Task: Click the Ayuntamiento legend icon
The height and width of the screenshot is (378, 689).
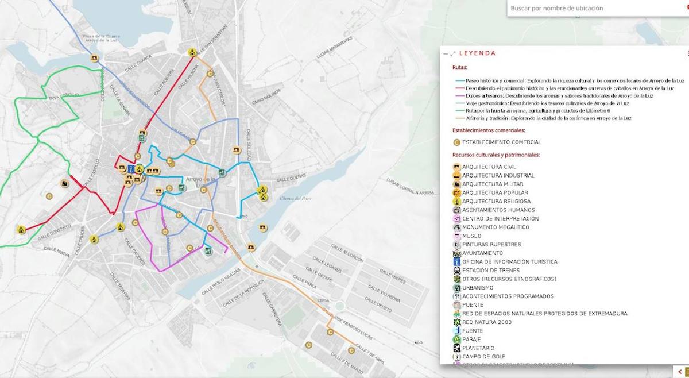Action: 456,253
